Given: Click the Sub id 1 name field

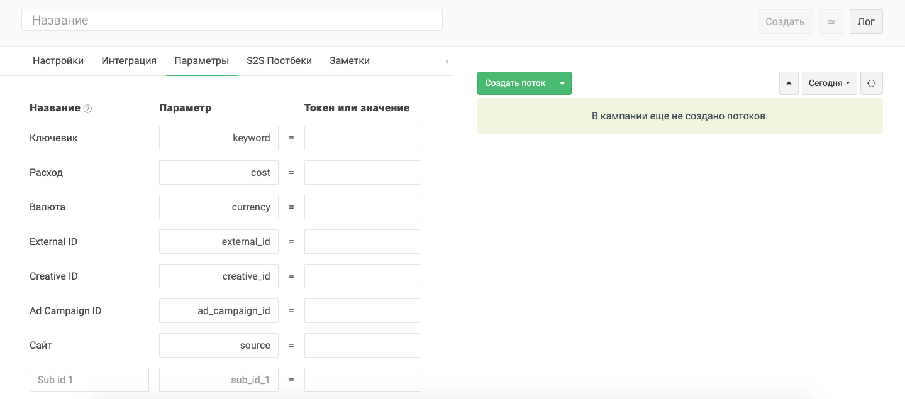Looking at the screenshot, I should [x=89, y=380].
